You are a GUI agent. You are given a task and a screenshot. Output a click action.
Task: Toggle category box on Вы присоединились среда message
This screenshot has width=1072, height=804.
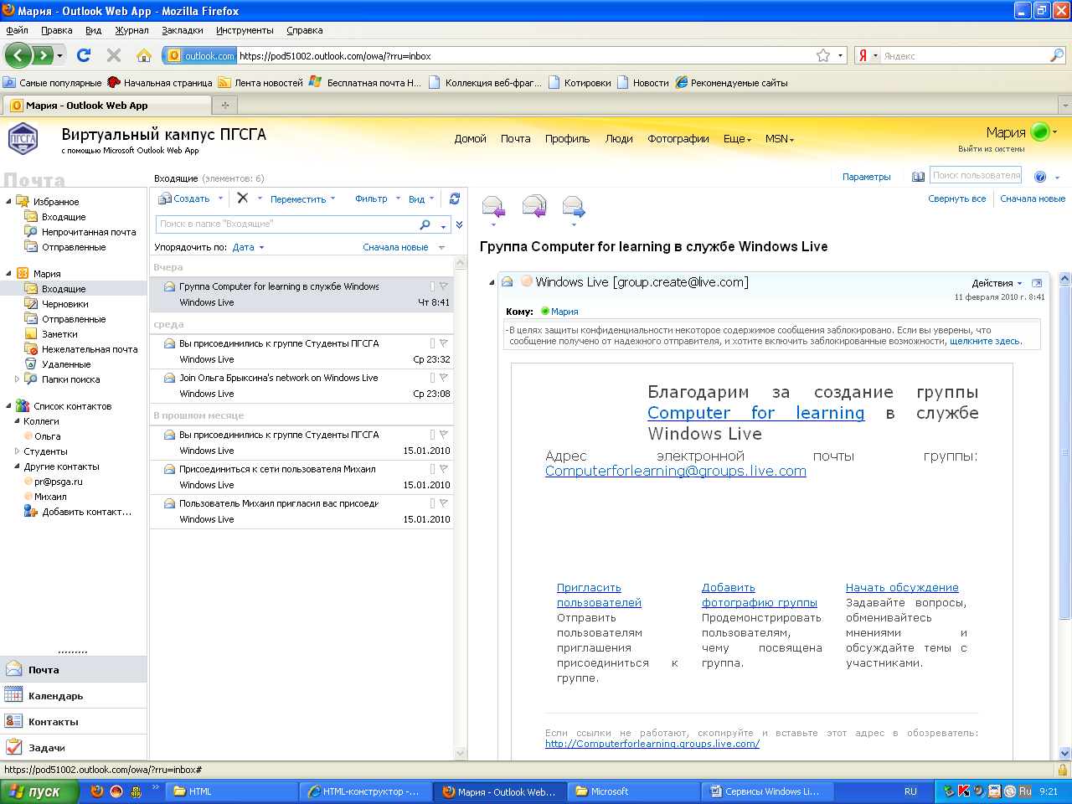pyautogui.click(x=432, y=343)
